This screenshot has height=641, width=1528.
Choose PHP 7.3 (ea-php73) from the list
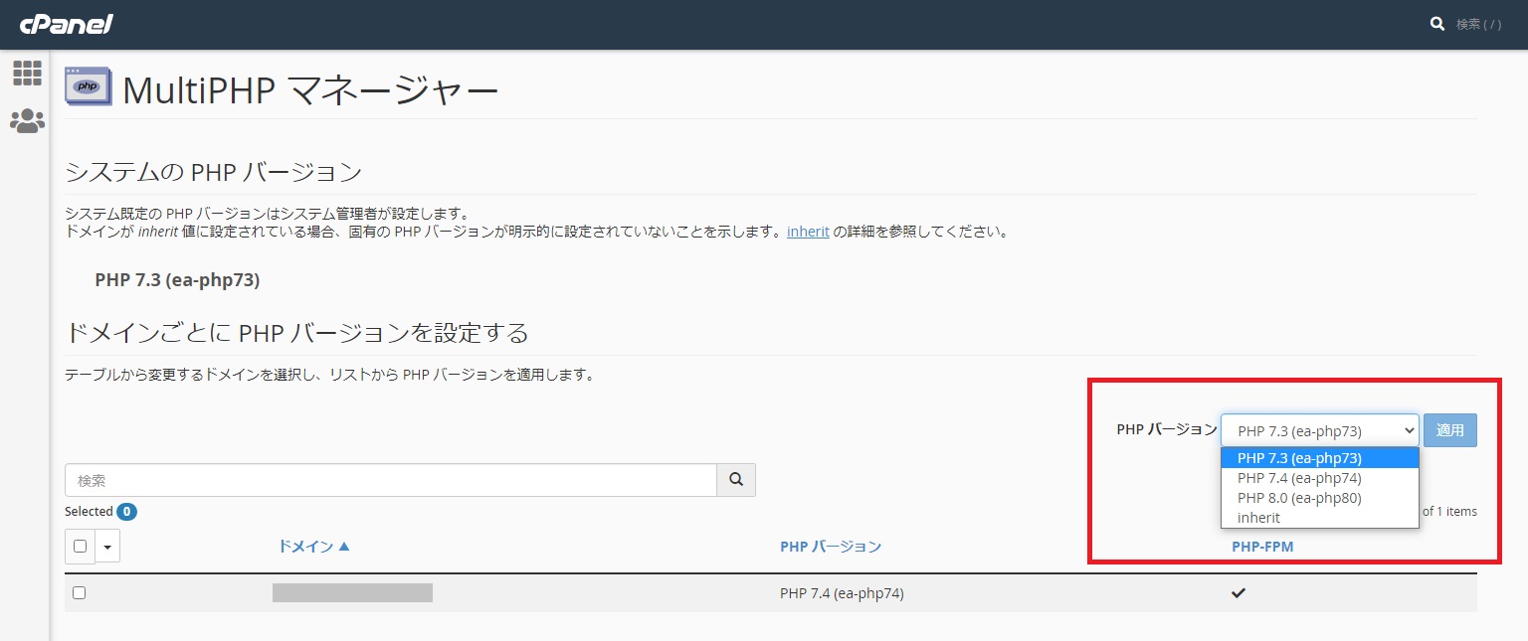coord(1319,458)
